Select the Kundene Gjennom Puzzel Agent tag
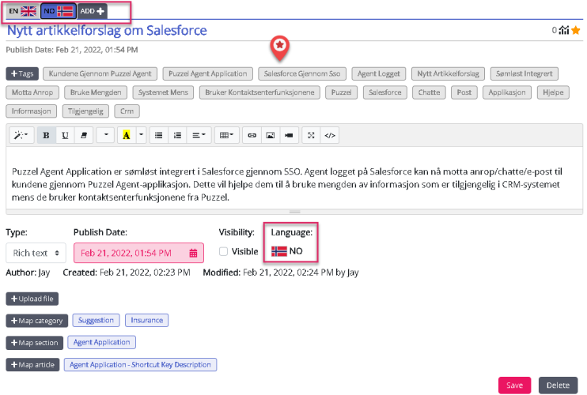 coord(100,73)
